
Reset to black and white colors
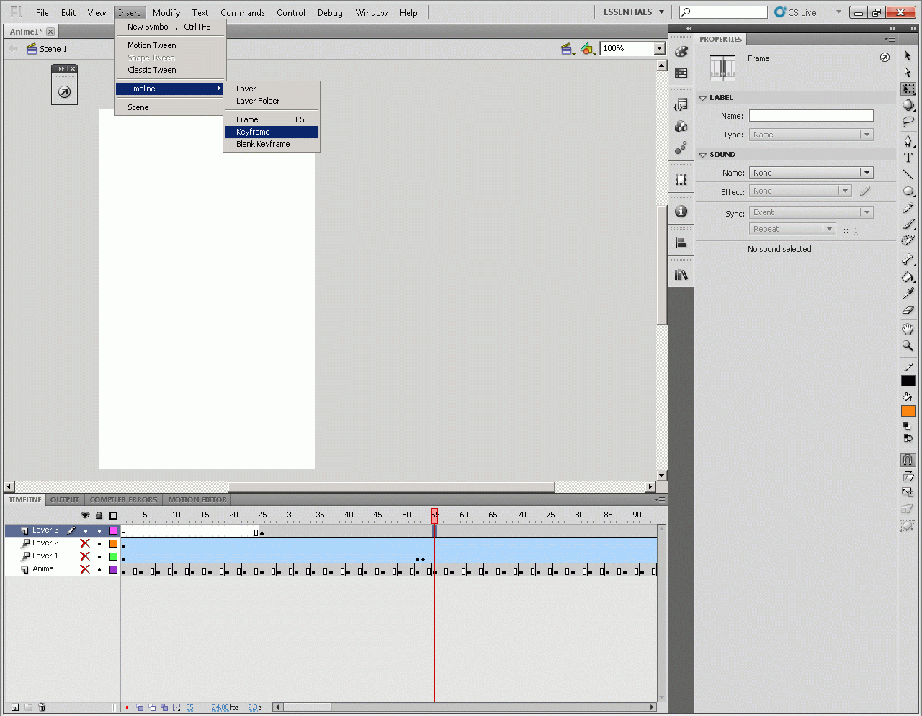point(907,426)
